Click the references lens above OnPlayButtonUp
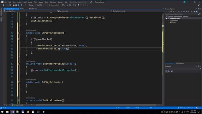 pos(31,79)
